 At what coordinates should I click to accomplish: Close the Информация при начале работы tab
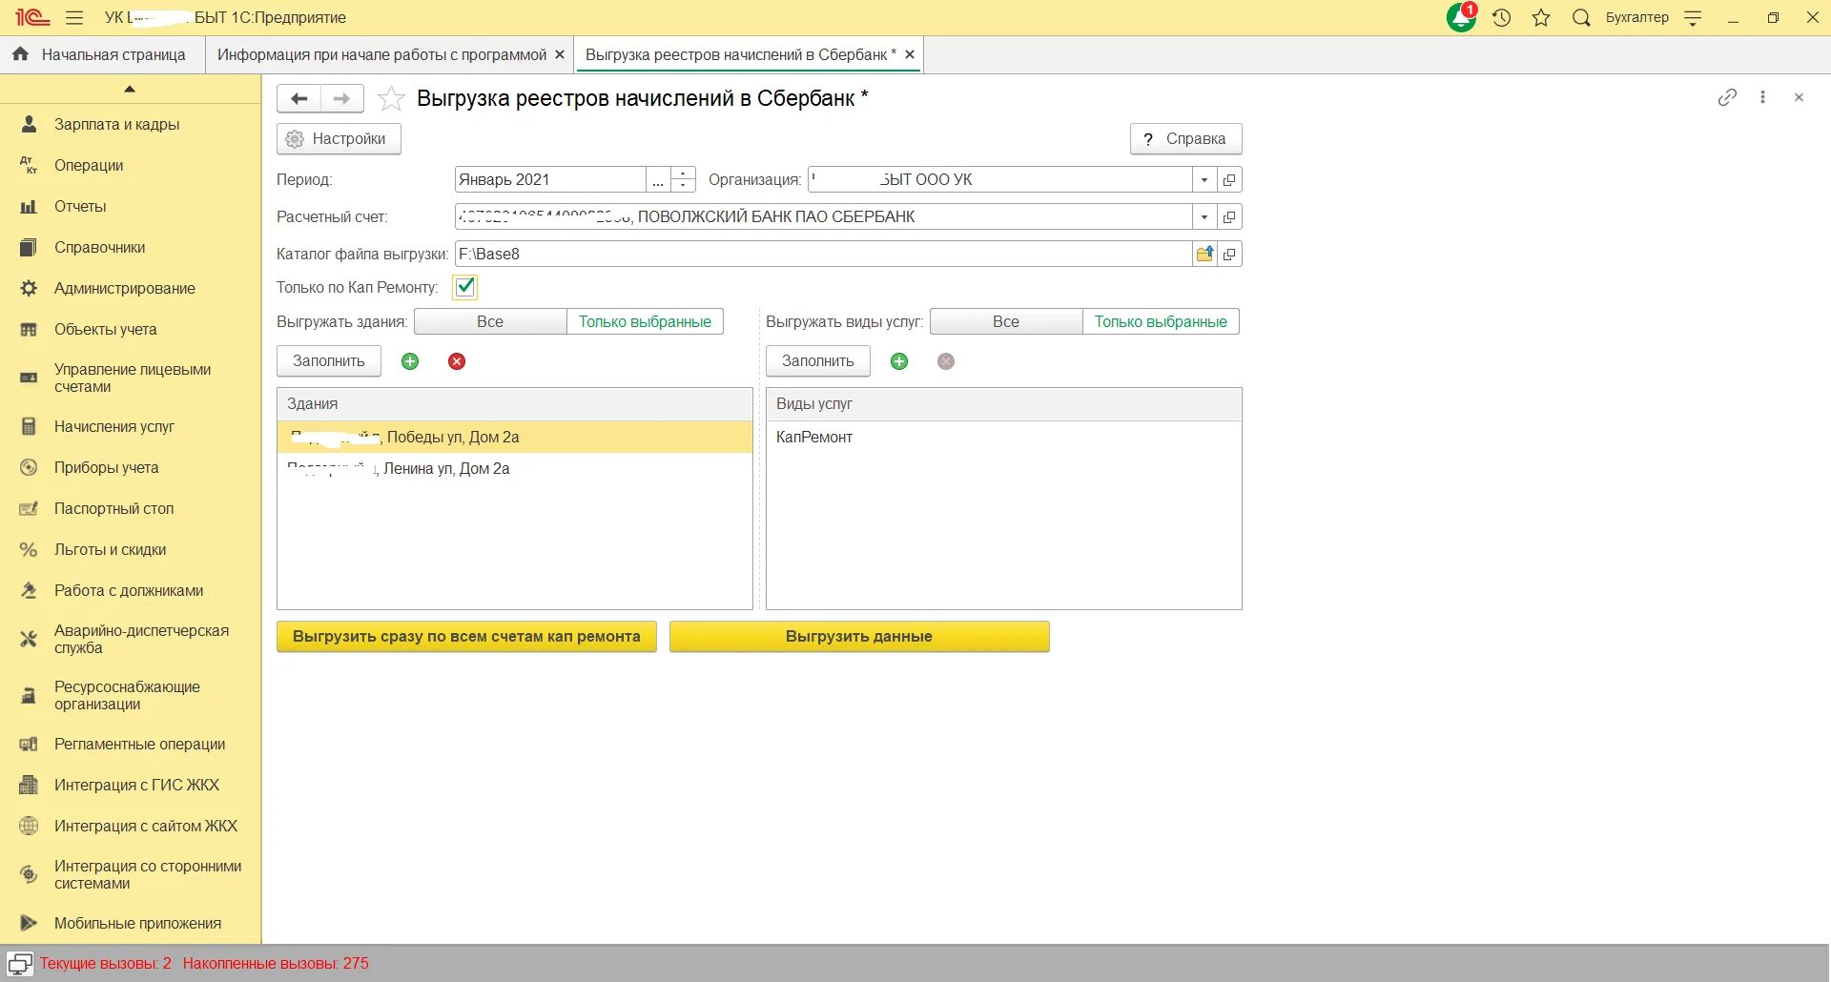(560, 54)
